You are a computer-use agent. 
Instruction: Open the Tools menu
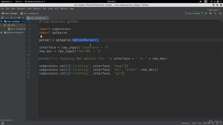click(x=50, y=9)
